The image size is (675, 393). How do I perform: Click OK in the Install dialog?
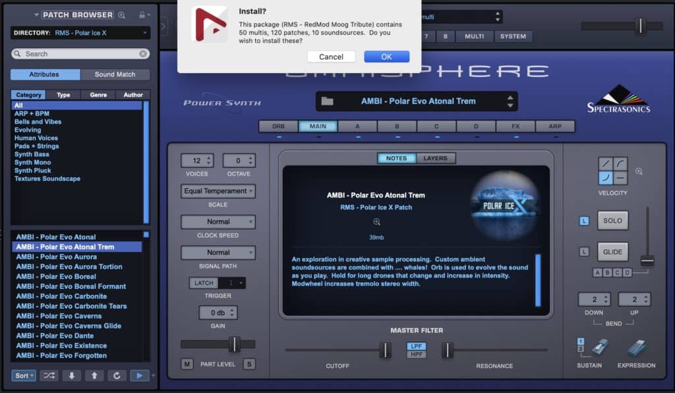click(x=386, y=57)
